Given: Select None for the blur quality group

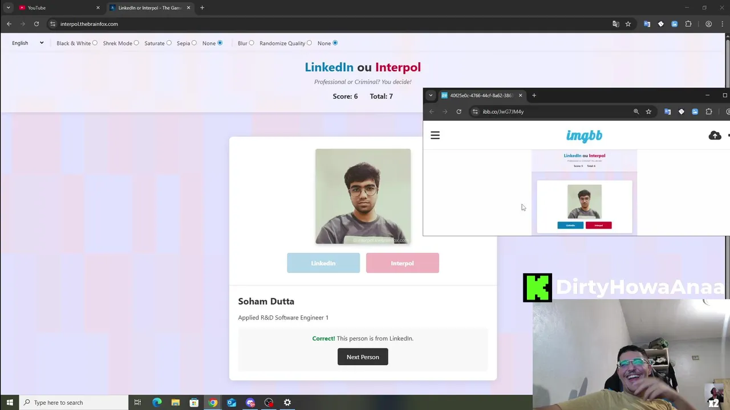Looking at the screenshot, I should coord(335,43).
